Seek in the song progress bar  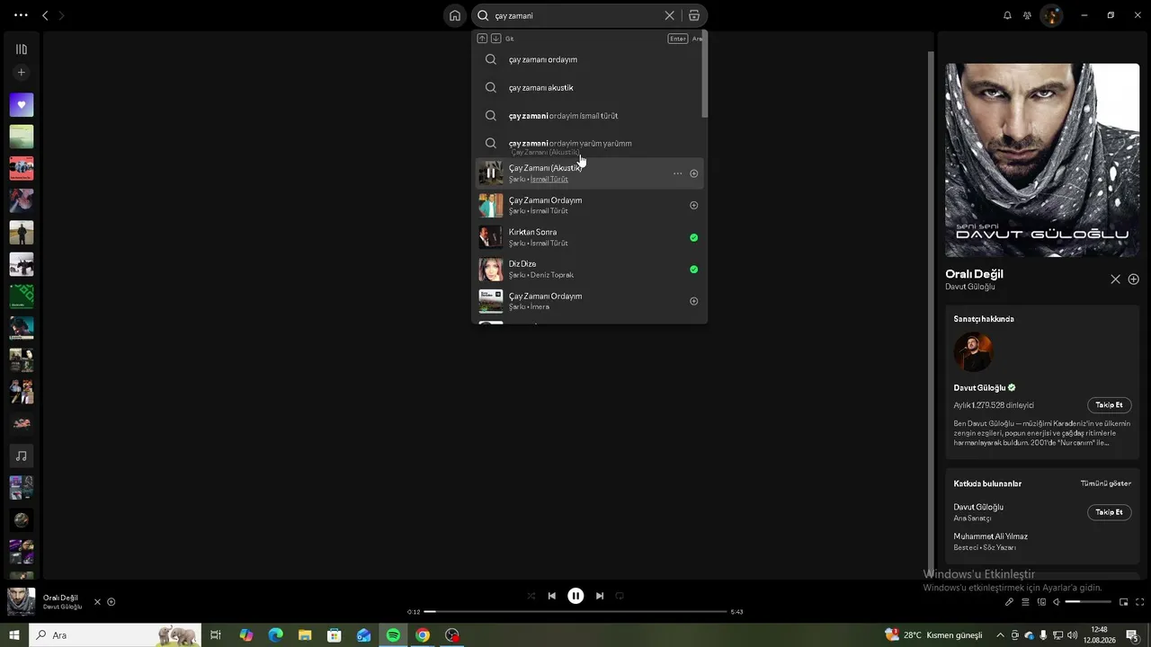tap(575, 612)
